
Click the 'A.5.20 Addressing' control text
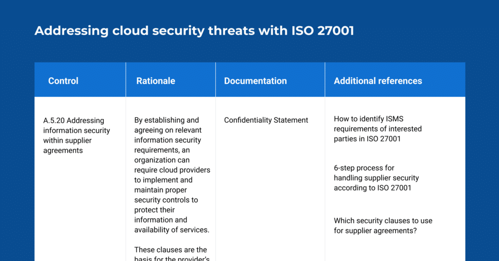74,120
